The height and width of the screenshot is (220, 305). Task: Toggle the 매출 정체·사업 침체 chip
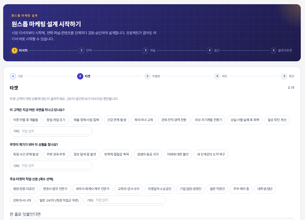[x=86, y=120]
